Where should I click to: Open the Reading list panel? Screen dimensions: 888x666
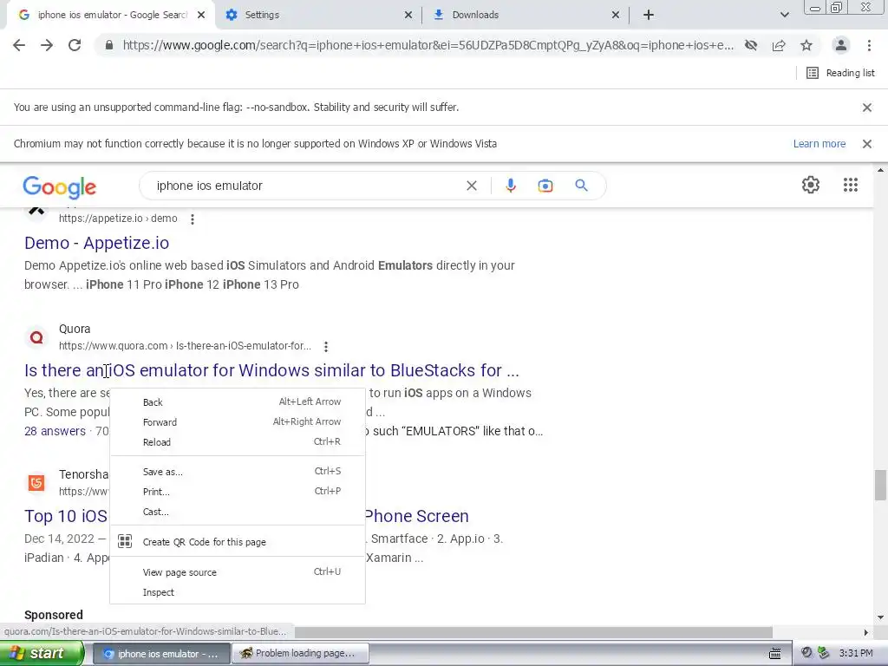(x=840, y=73)
